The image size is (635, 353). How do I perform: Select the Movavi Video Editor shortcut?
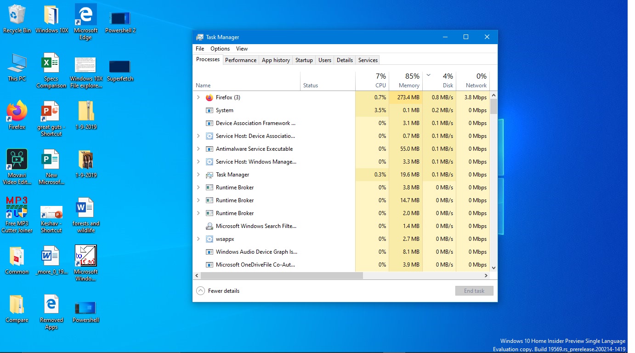[17, 167]
